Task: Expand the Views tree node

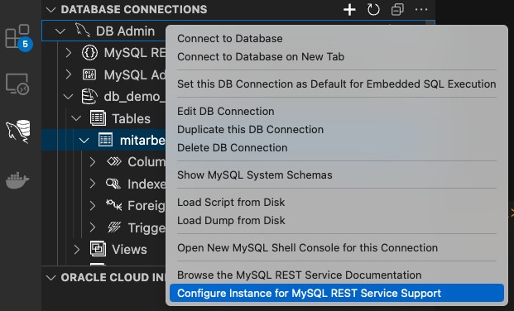Action: click(x=76, y=250)
